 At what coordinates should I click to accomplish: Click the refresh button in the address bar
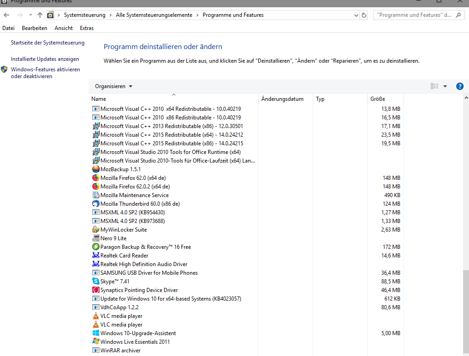pyautogui.click(x=364, y=15)
